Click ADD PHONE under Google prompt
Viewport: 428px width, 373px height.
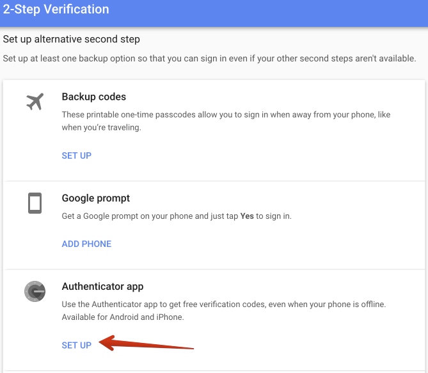pos(86,244)
